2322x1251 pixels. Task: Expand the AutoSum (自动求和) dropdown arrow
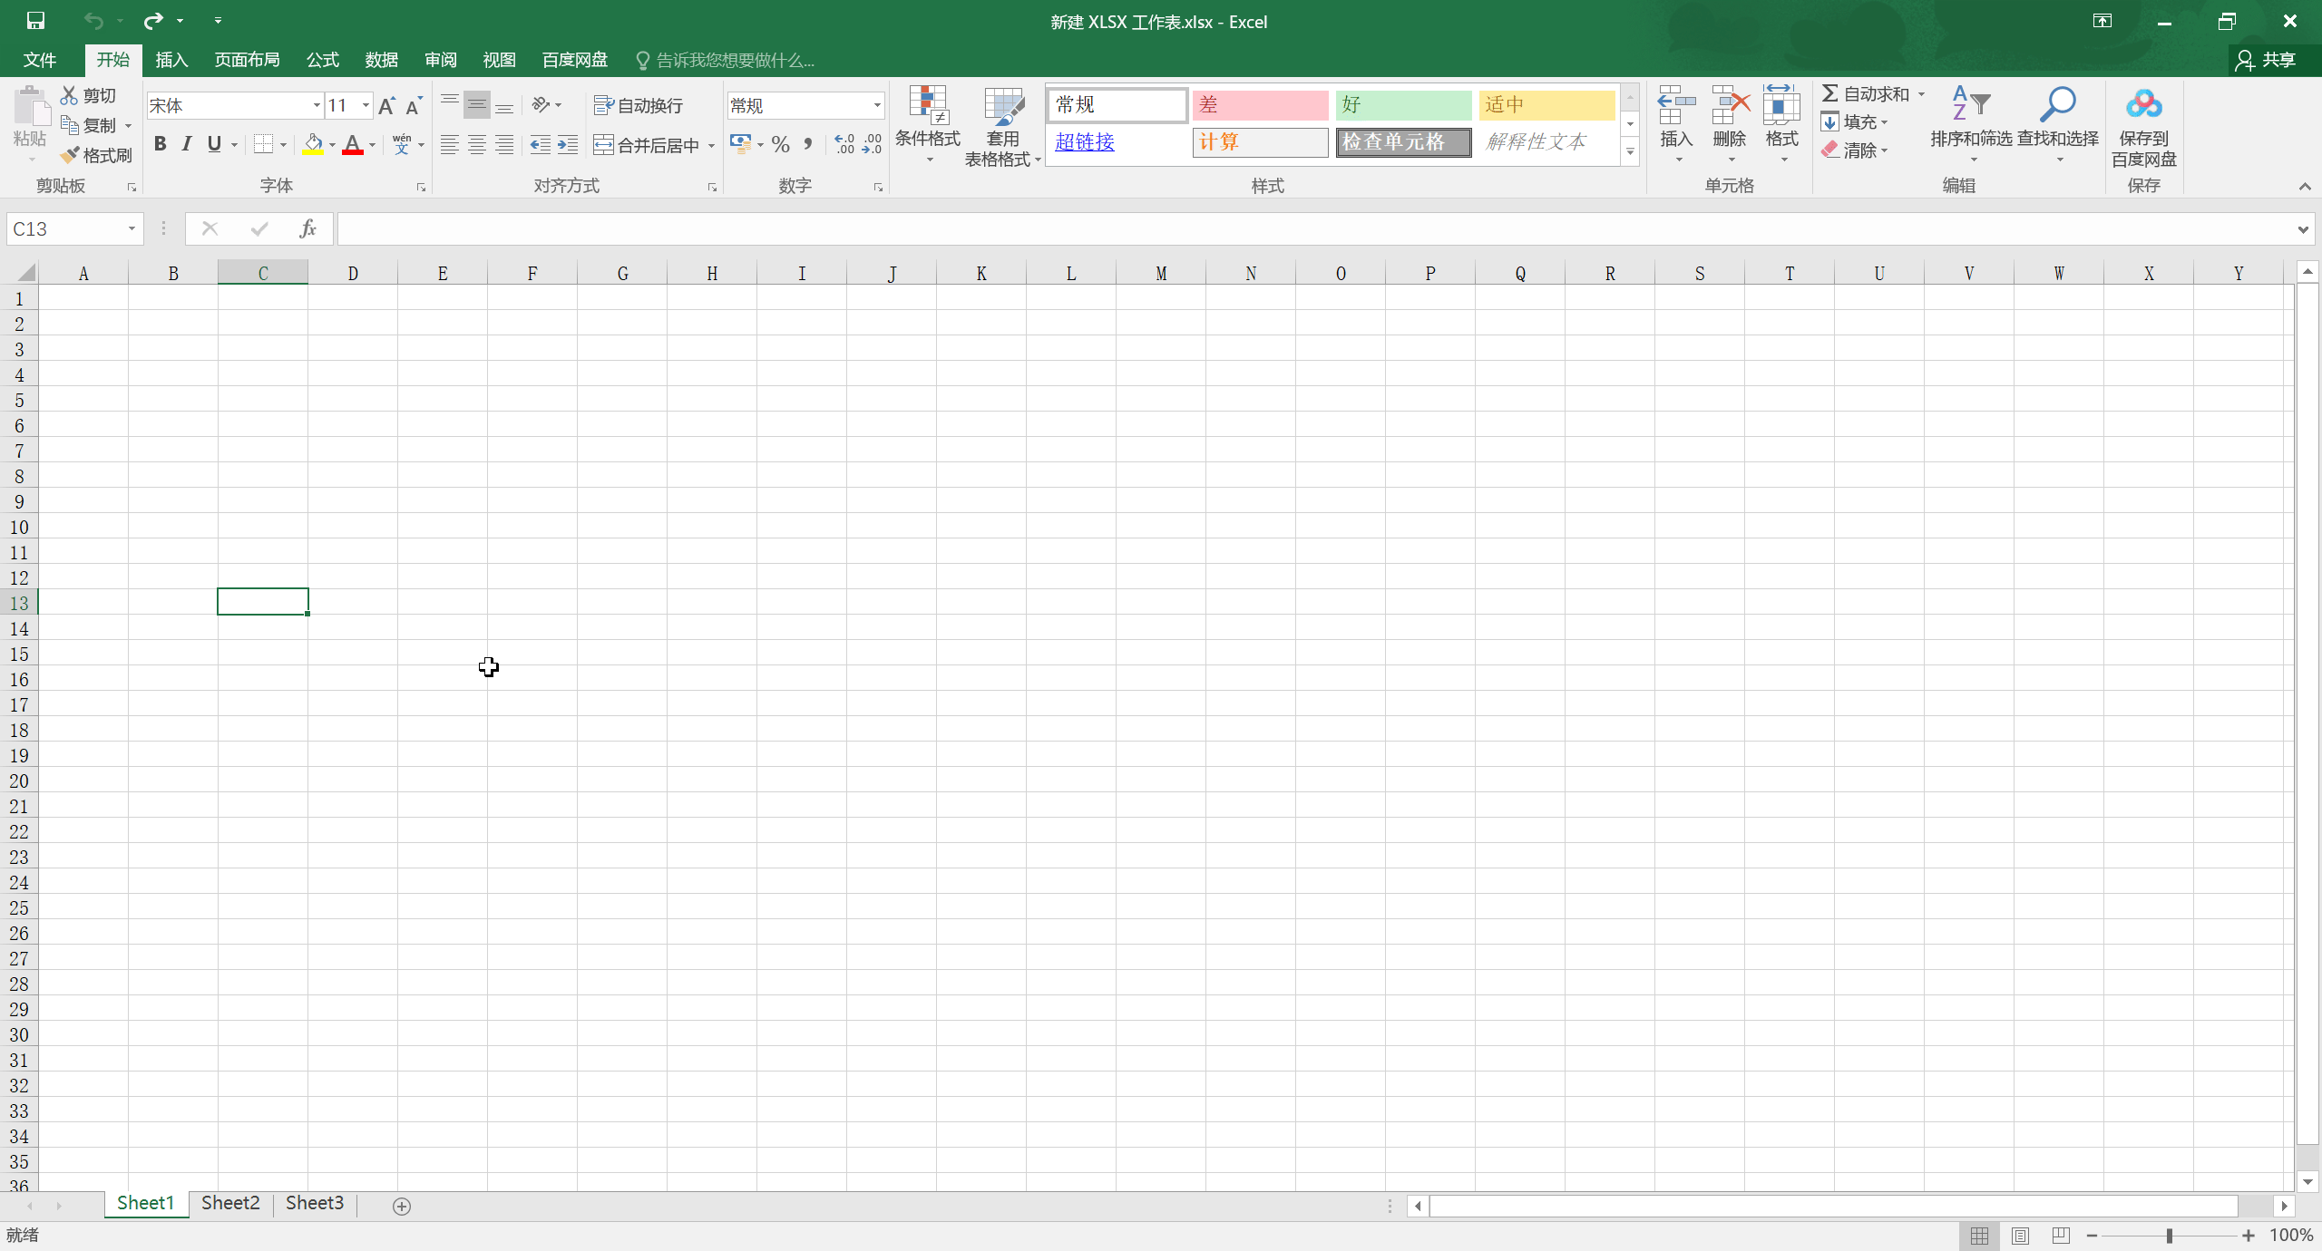click(1921, 94)
